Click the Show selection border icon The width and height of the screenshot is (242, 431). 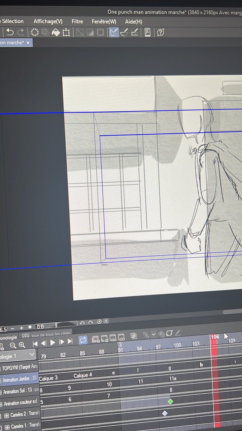[101, 33]
